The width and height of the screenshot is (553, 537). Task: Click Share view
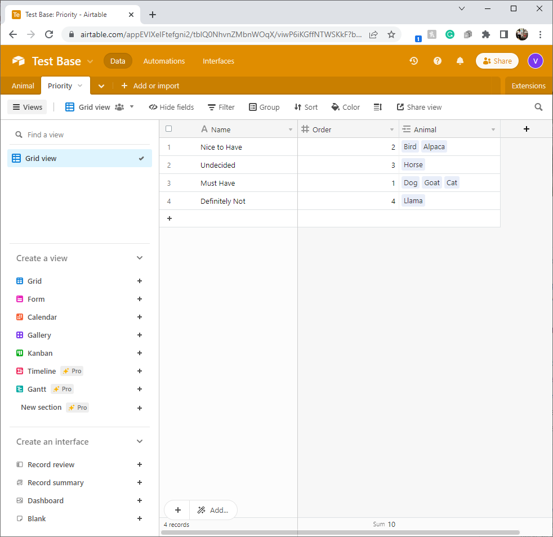(420, 107)
